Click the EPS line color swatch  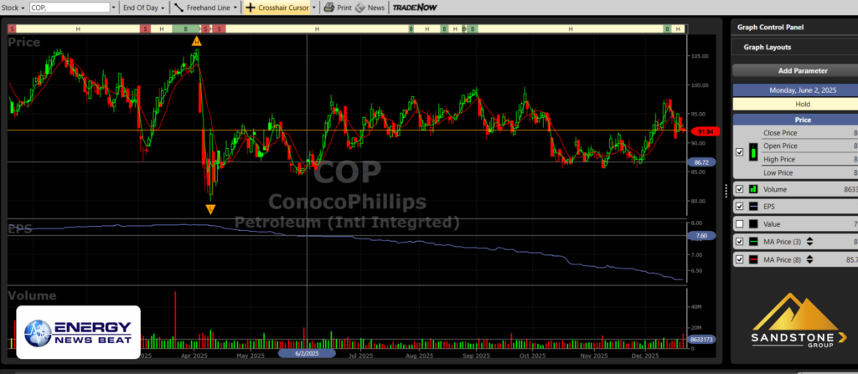753,207
